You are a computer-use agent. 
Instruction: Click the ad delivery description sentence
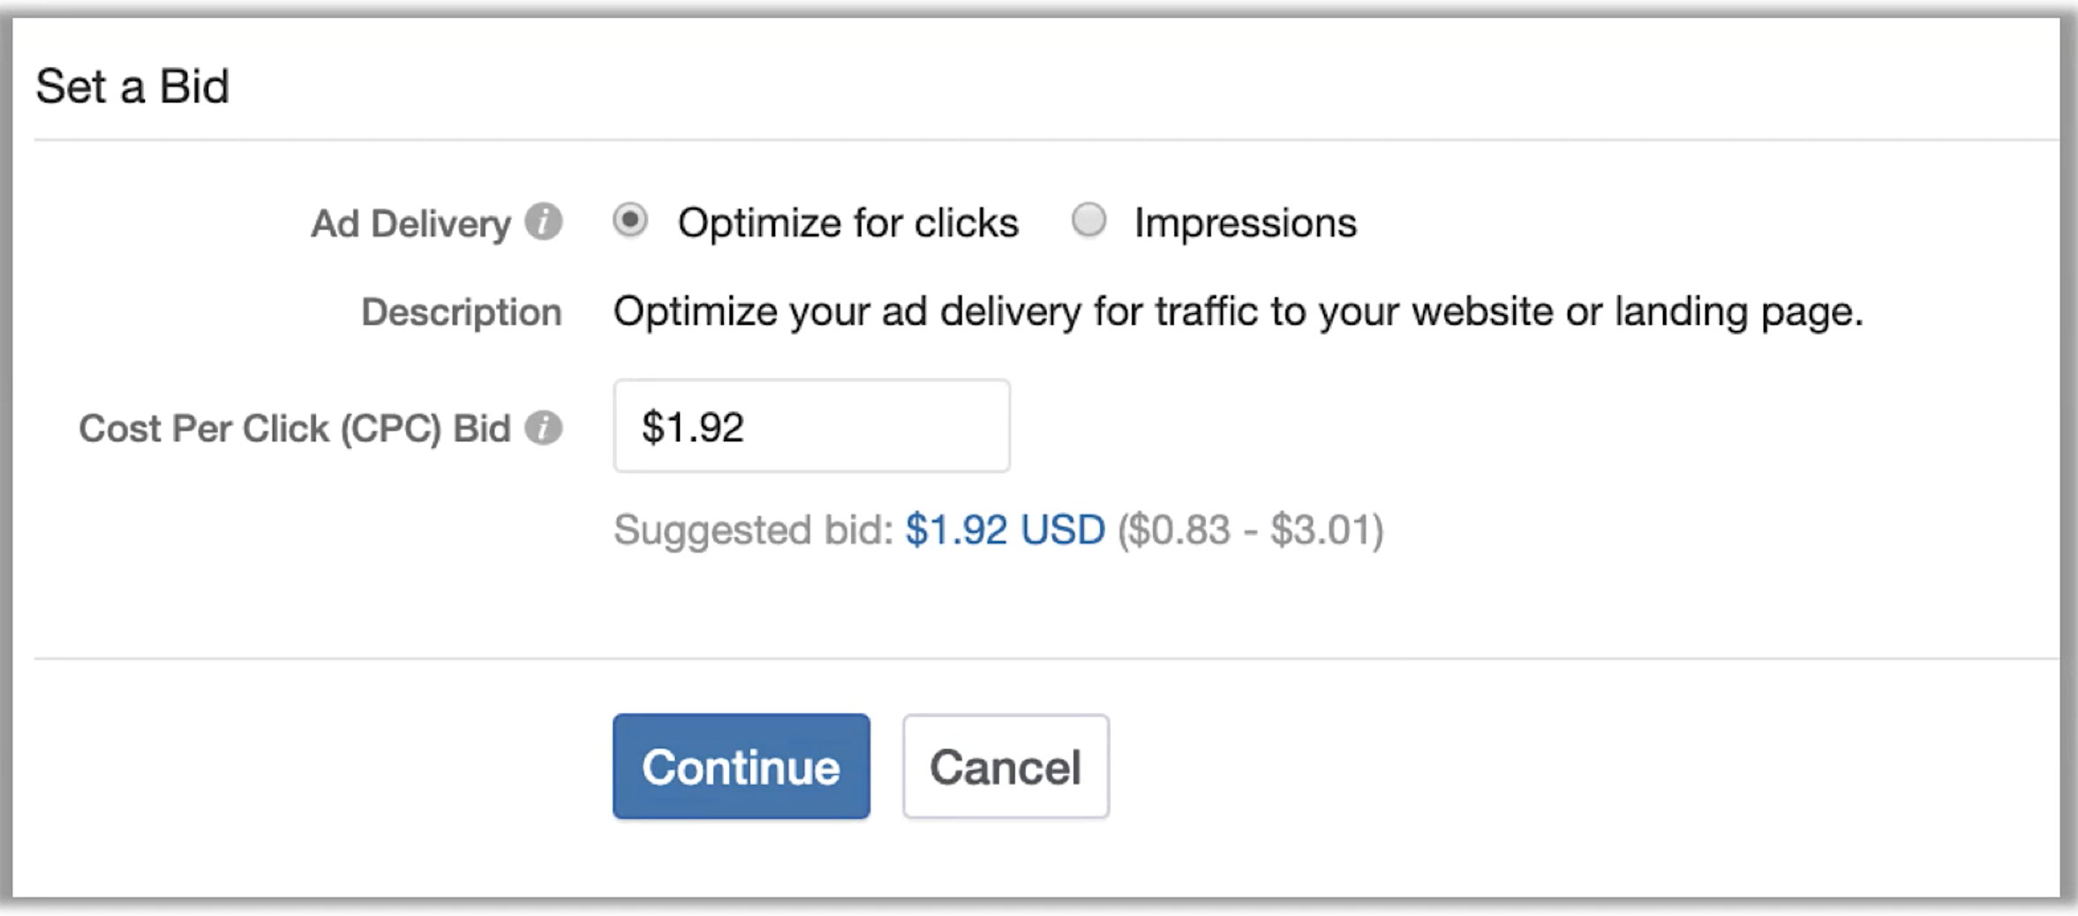1239,312
